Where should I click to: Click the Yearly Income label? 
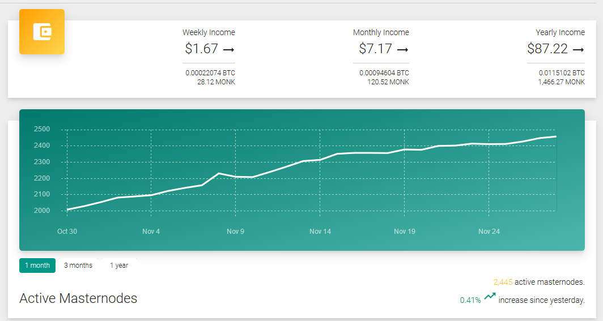click(x=560, y=32)
